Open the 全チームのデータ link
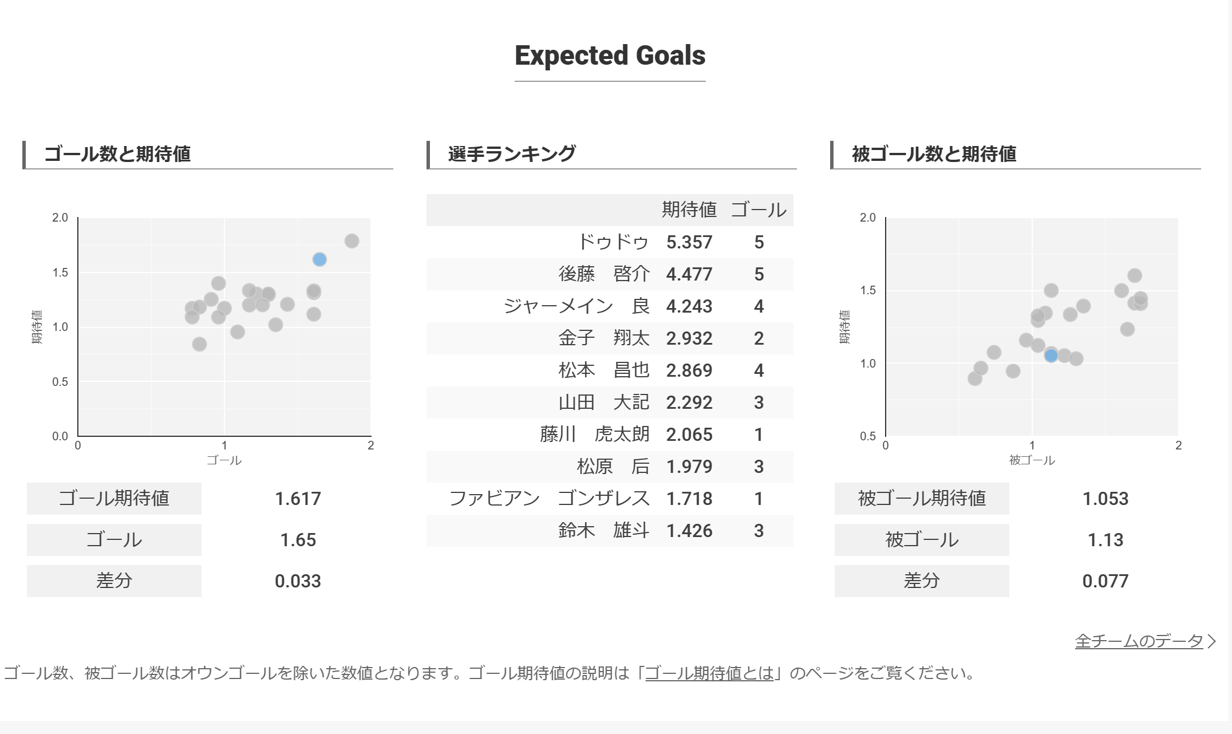Image resolution: width=1232 pixels, height=734 pixels. [1139, 641]
